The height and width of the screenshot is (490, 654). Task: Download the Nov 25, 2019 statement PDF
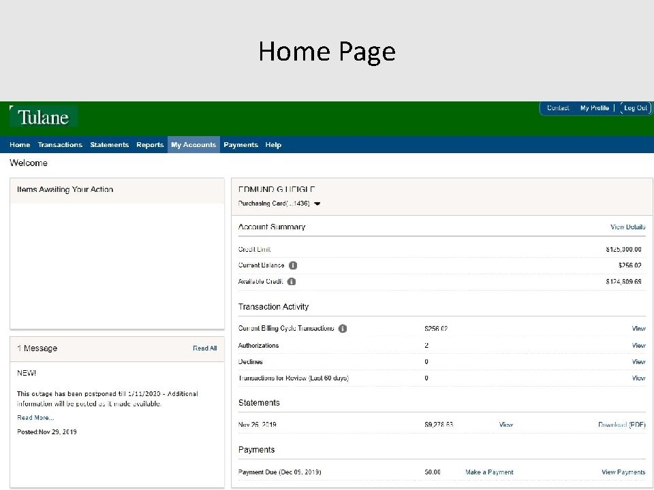coord(621,424)
